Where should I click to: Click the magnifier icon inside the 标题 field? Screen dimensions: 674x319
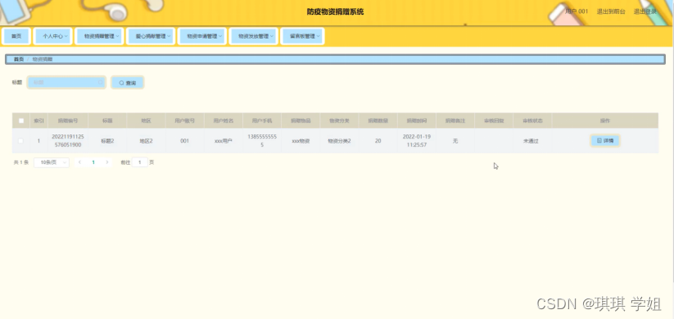pyautogui.click(x=100, y=82)
